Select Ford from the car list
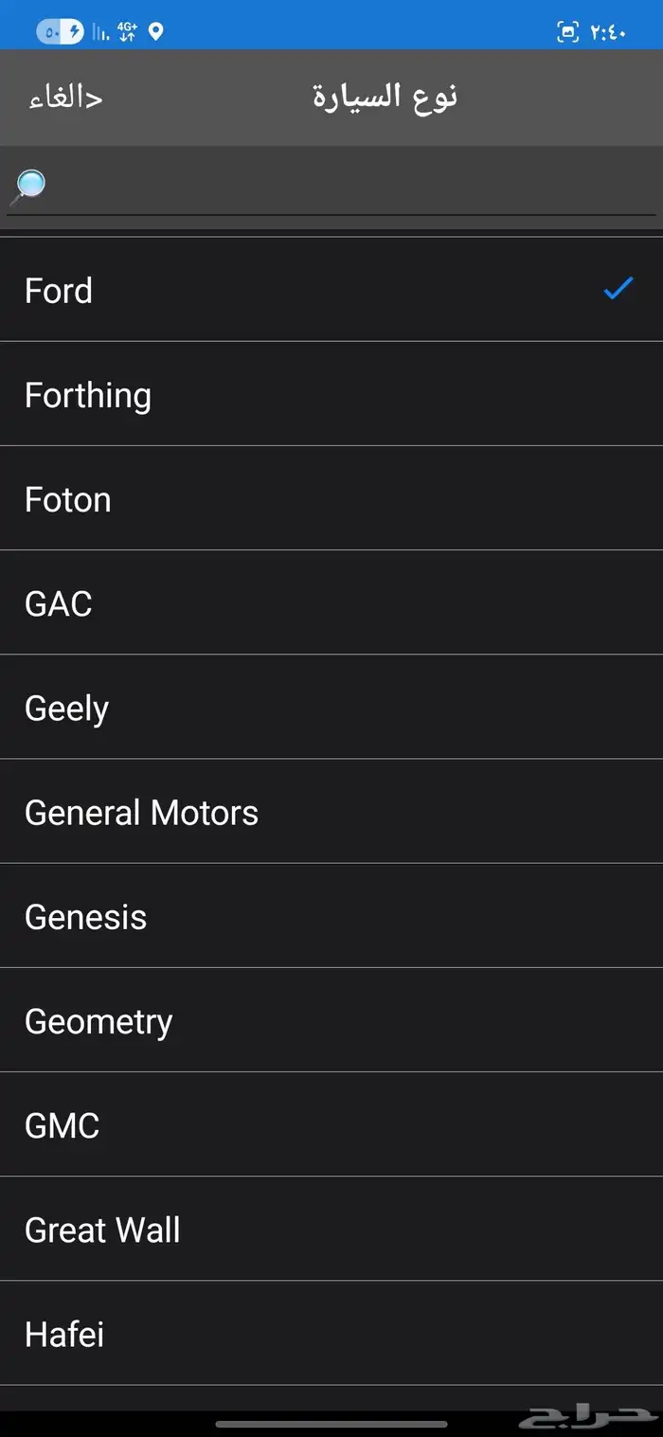 (331, 290)
